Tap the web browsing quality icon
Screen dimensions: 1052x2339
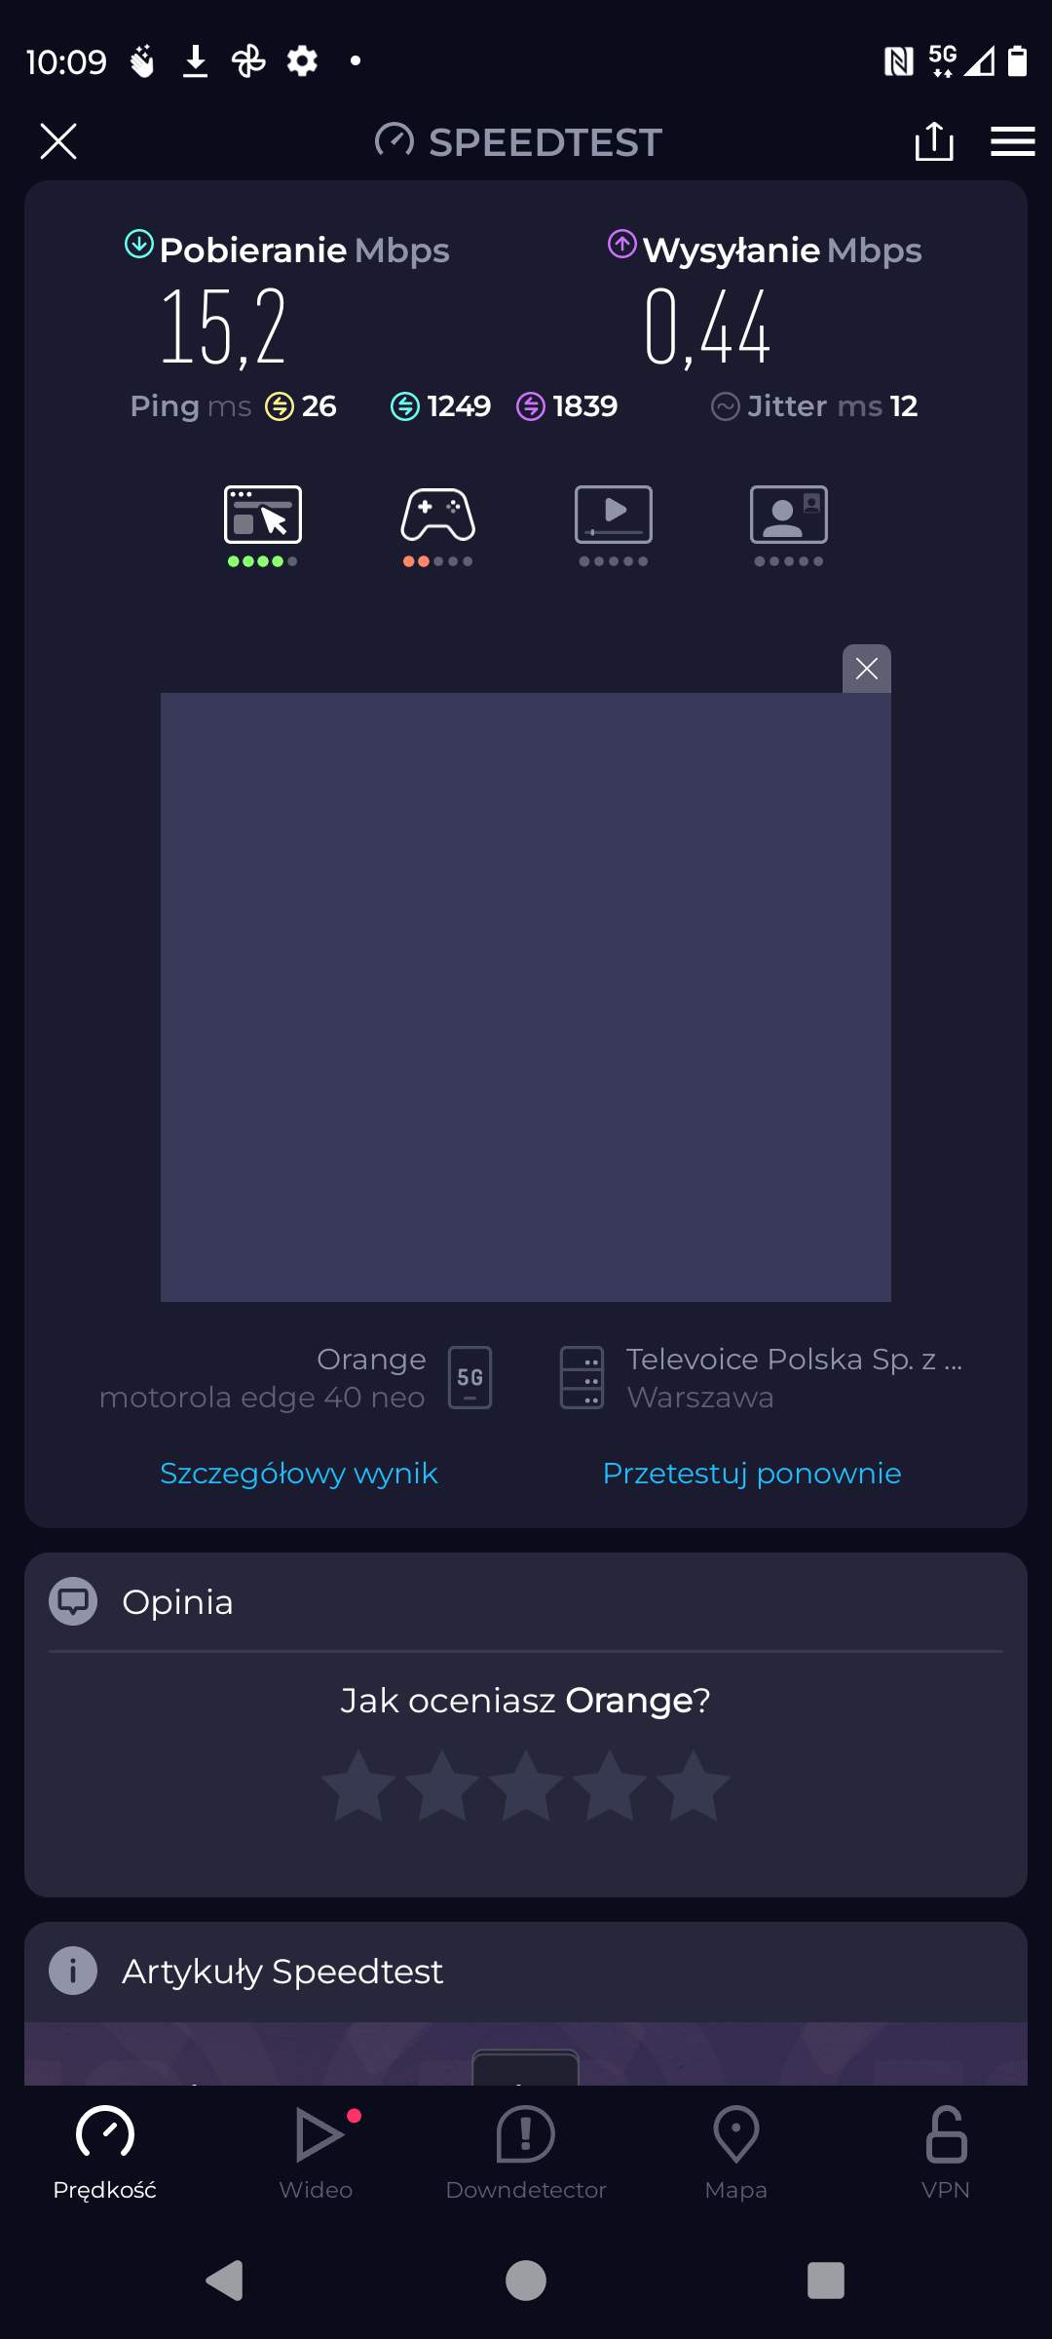(x=263, y=515)
